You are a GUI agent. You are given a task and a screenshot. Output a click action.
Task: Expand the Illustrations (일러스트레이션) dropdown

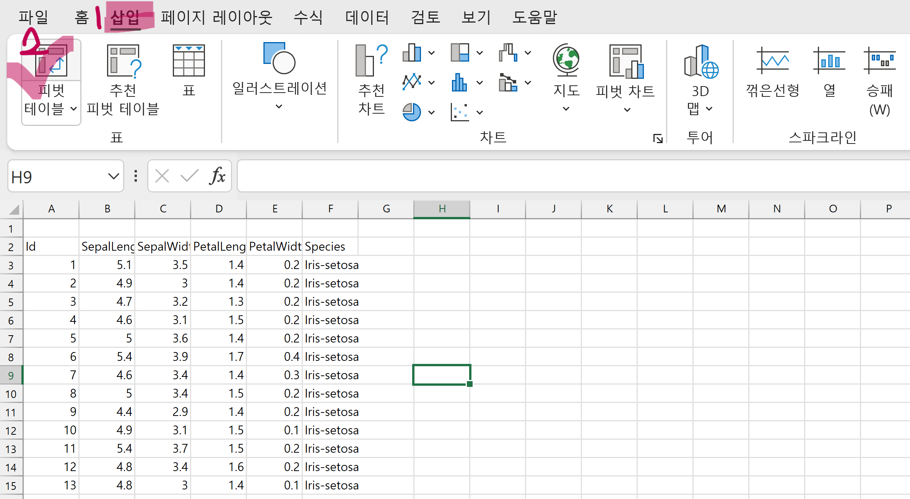click(279, 107)
